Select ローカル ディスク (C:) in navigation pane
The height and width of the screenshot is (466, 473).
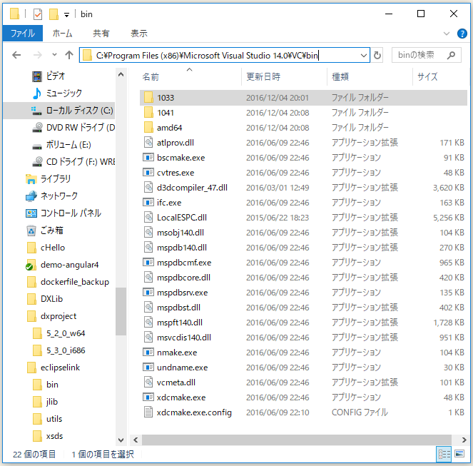(59, 110)
